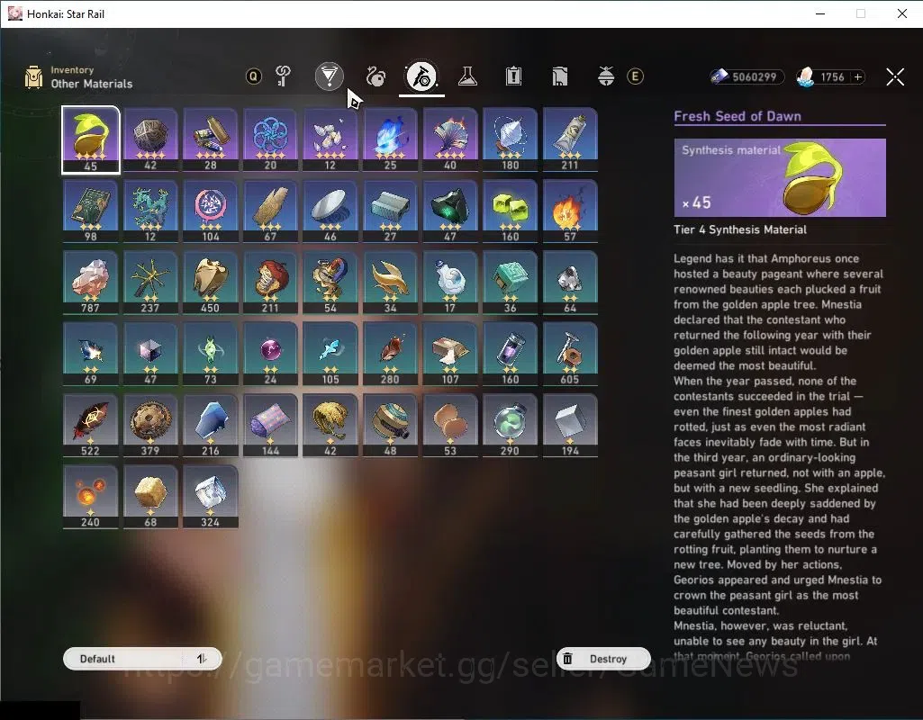This screenshot has height=720, width=923.
Task: Select the metal block item with count 27
Action: tap(390, 211)
